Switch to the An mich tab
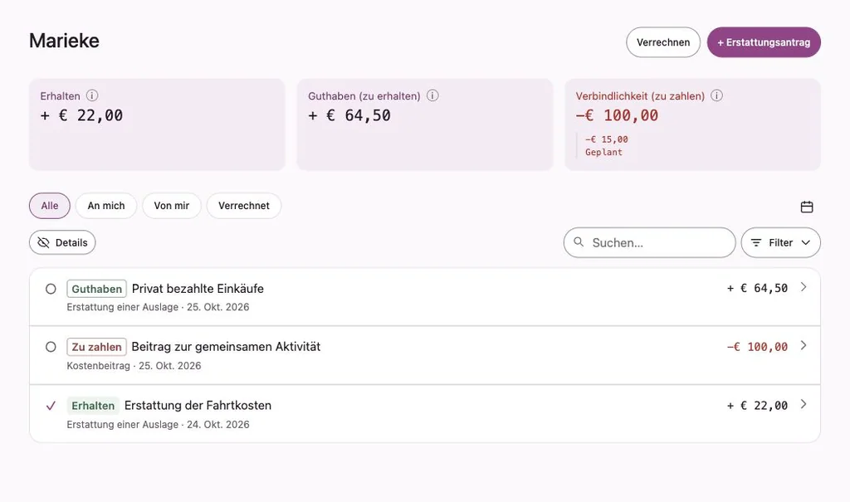The image size is (850, 502). tap(106, 206)
